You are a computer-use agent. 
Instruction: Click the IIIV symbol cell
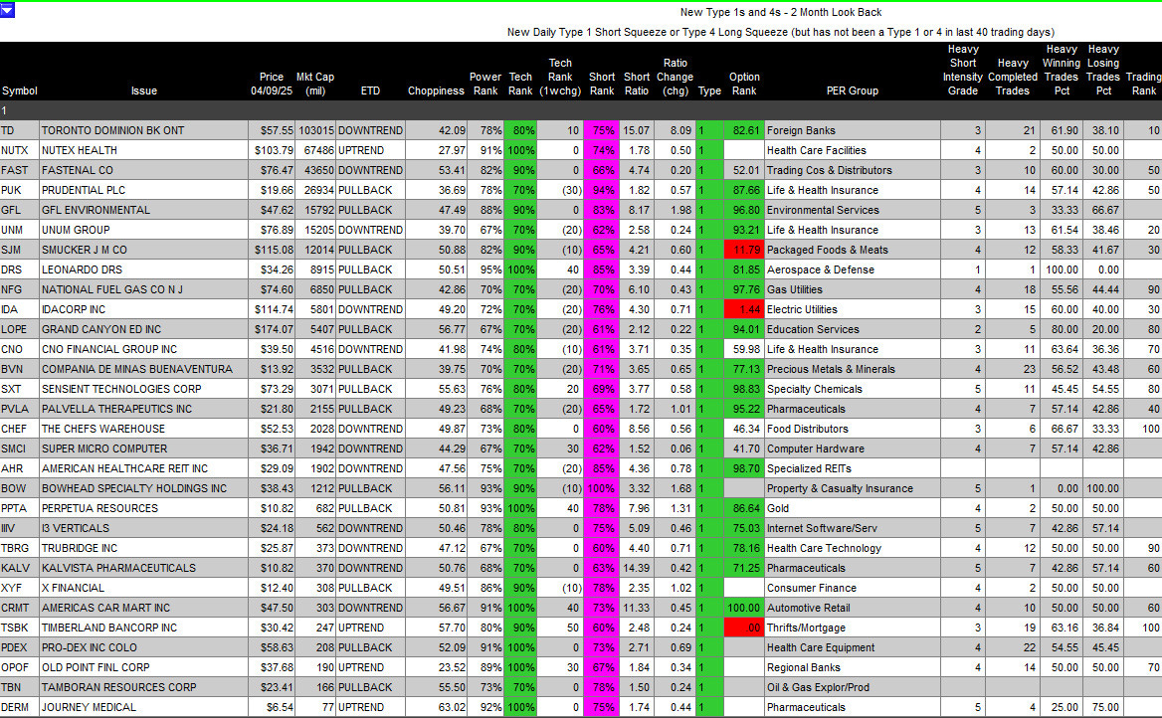[19, 528]
